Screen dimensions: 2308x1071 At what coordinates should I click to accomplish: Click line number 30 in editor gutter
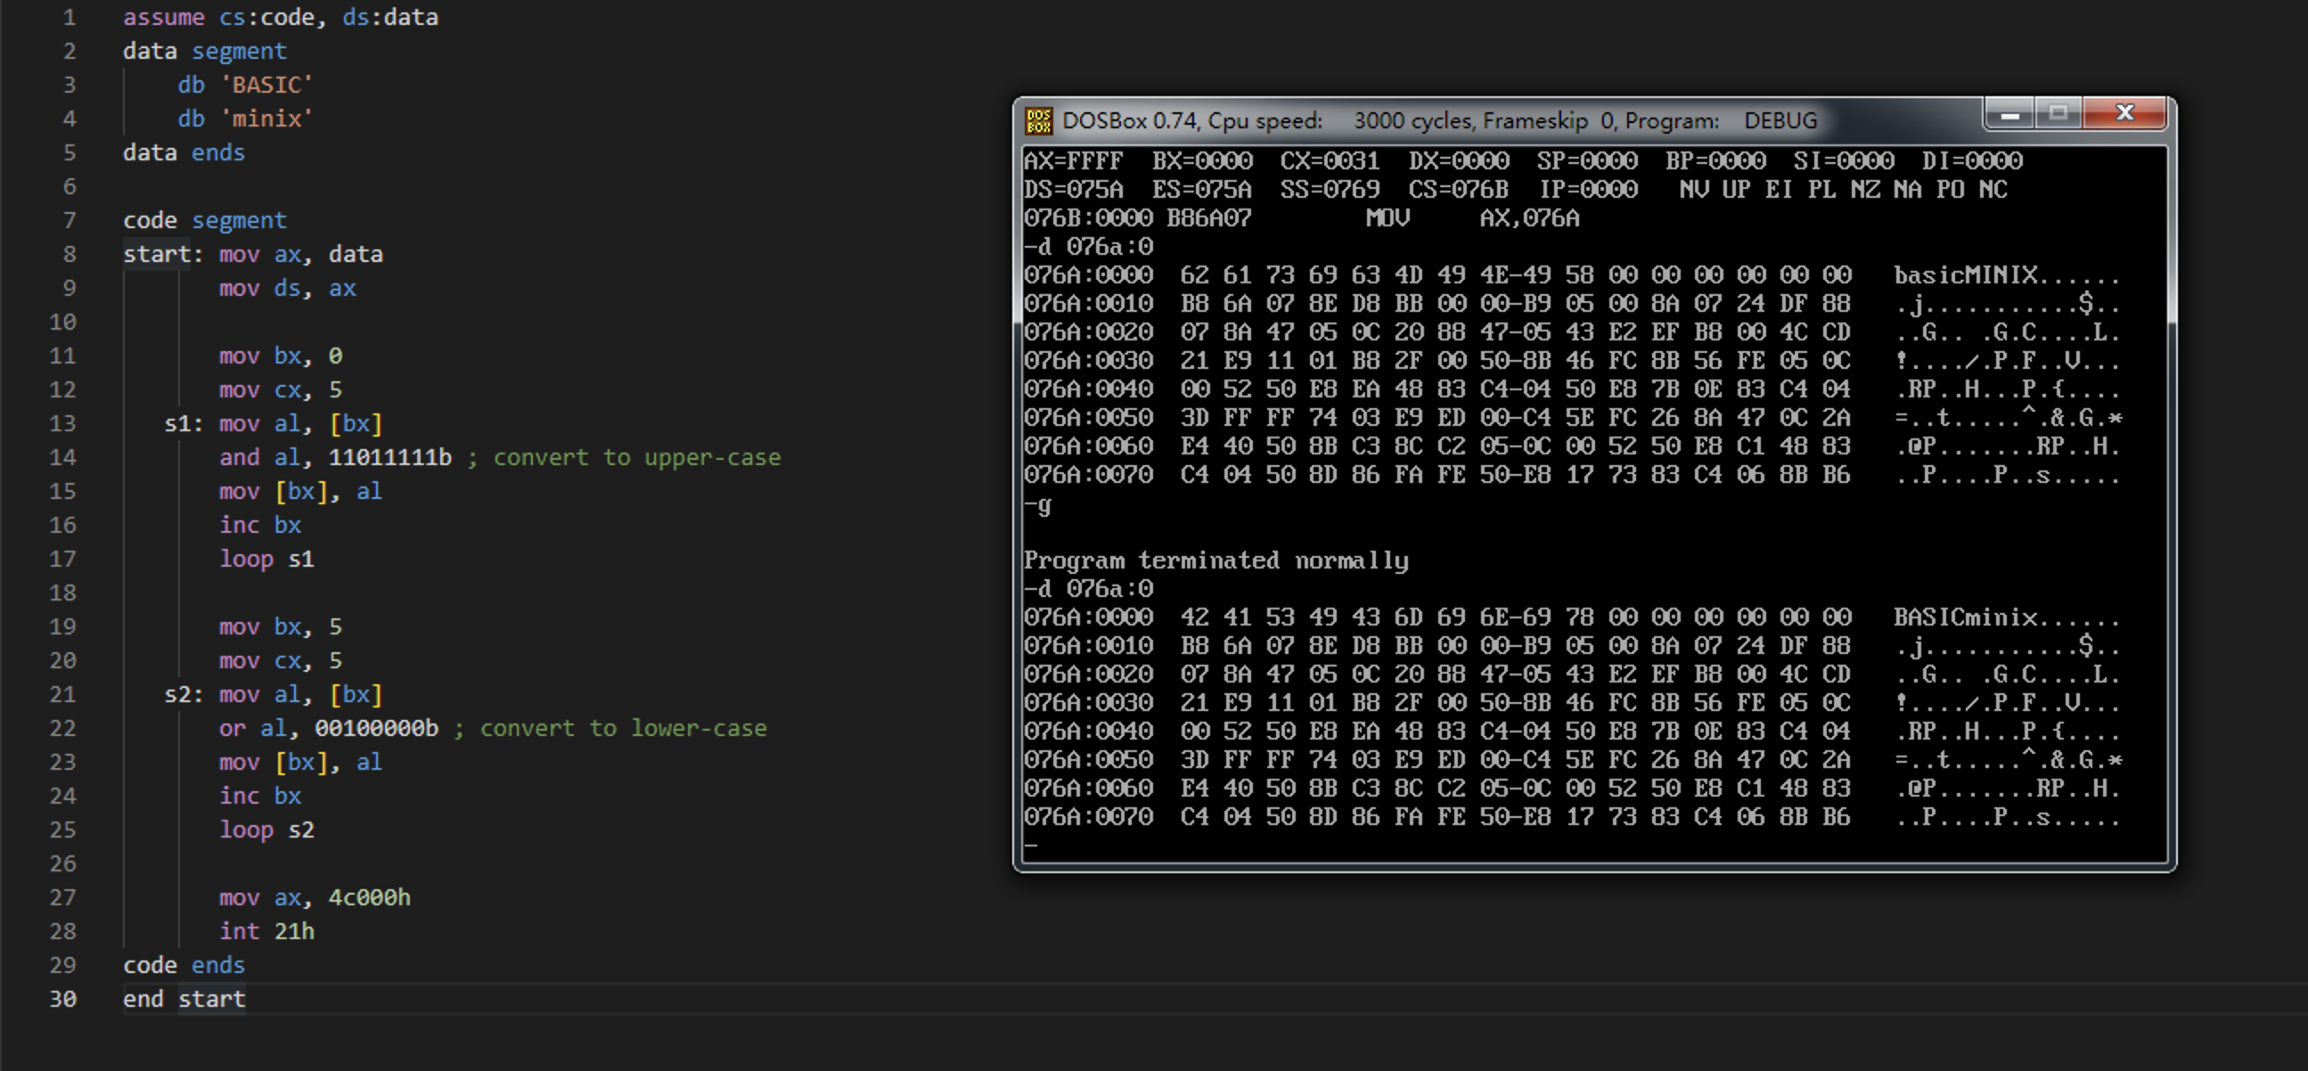coord(62,999)
